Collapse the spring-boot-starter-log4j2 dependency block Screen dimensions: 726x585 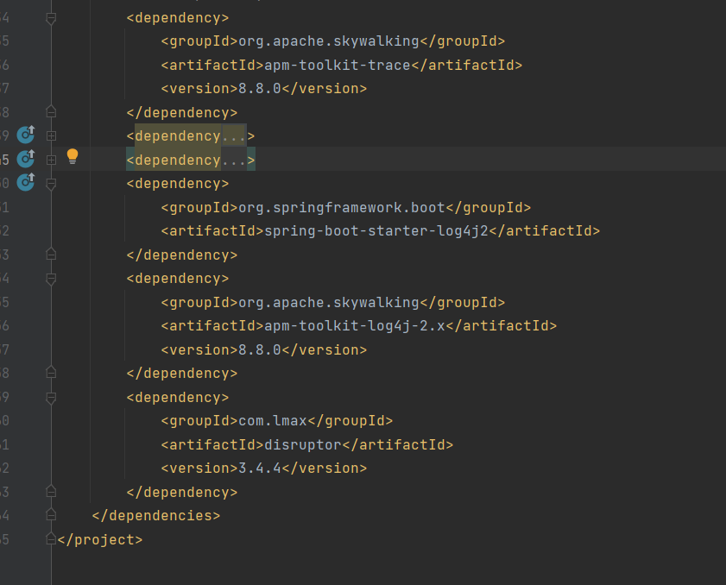point(52,184)
